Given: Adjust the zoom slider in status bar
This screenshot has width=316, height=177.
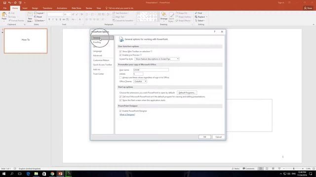Looking at the screenshot, I should [294, 169].
